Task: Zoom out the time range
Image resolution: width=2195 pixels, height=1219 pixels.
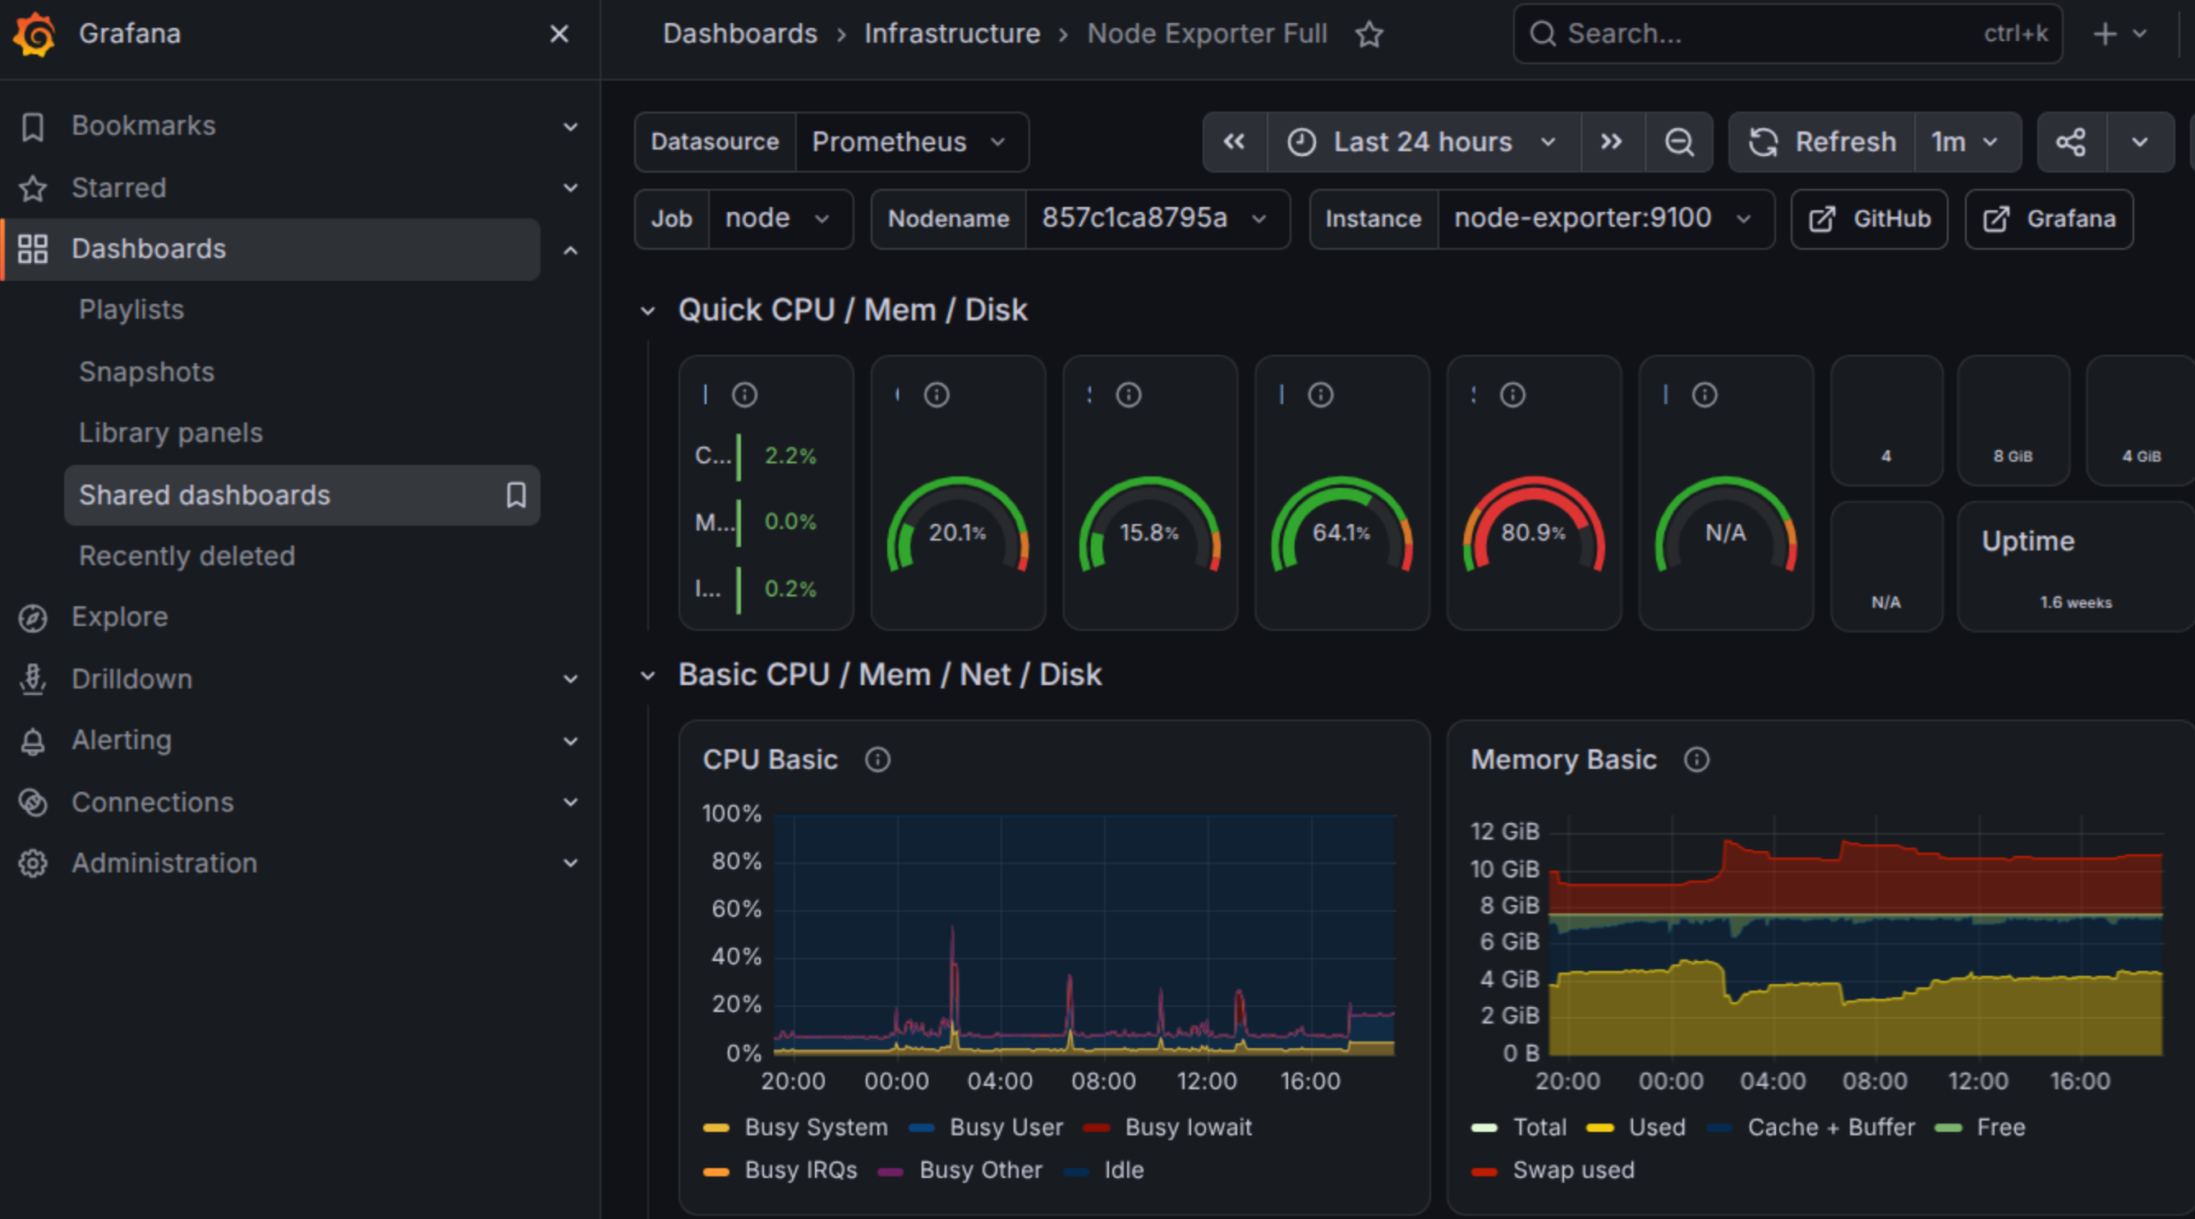Action: [x=1678, y=142]
